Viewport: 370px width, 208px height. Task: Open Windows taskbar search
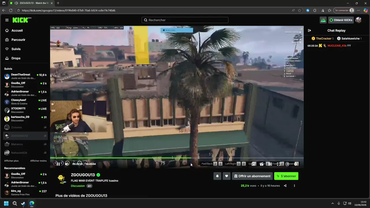(x=15, y=203)
